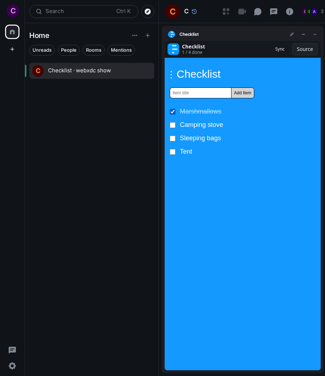Image resolution: width=325 pixels, height=376 pixels.
Task: Check the Tent checkbox
Action: pos(173,152)
